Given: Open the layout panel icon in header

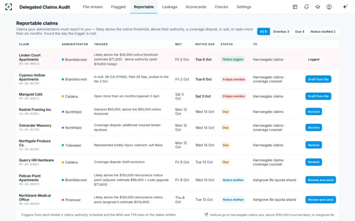Looking at the screenshot, I should [295, 7].
